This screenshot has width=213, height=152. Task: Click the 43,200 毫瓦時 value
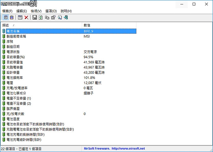94,73
